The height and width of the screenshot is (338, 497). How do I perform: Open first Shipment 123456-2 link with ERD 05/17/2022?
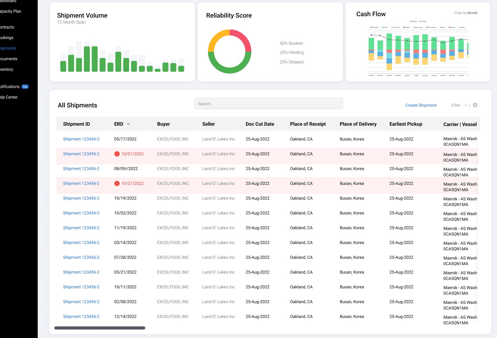(81, 139)
